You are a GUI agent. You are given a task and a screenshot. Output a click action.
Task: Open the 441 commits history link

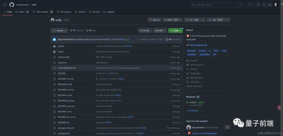[173, 40]
